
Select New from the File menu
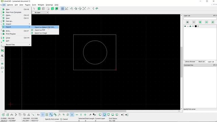point(16,9)
